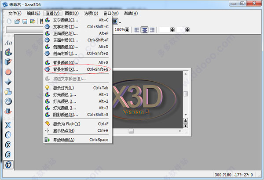This screenshot has height=180, width=264.
Task: Select the blue star bevel tool
Action: pos(8,82)
